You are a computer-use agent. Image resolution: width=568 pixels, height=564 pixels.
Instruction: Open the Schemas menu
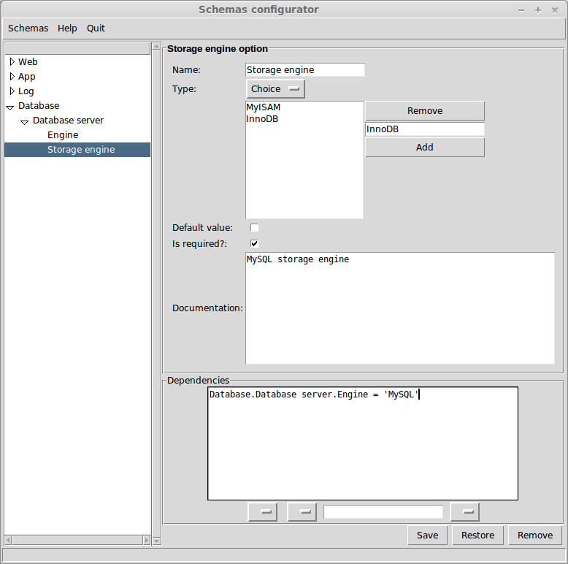(28, 28)
